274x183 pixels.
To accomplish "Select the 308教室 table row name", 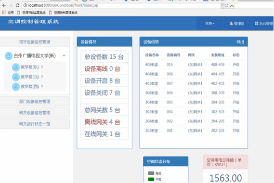I will (x=152, y=93).
